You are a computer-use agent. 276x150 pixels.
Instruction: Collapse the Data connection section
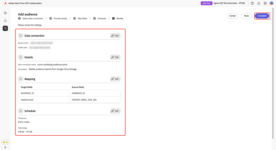point(21,36)
